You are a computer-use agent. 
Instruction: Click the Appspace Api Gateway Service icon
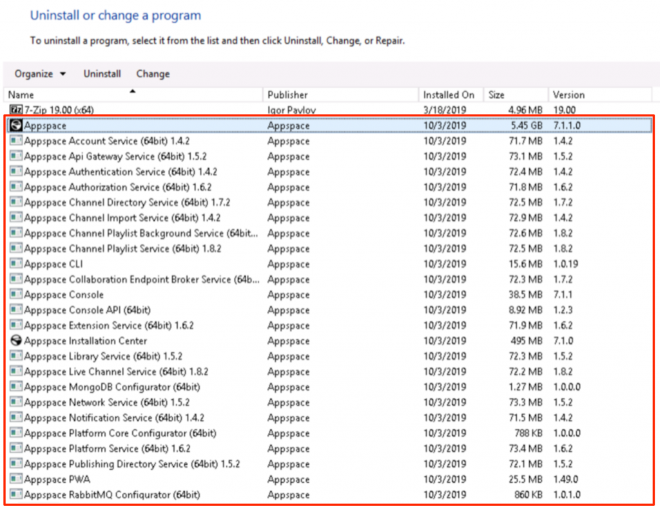(16, 156)
